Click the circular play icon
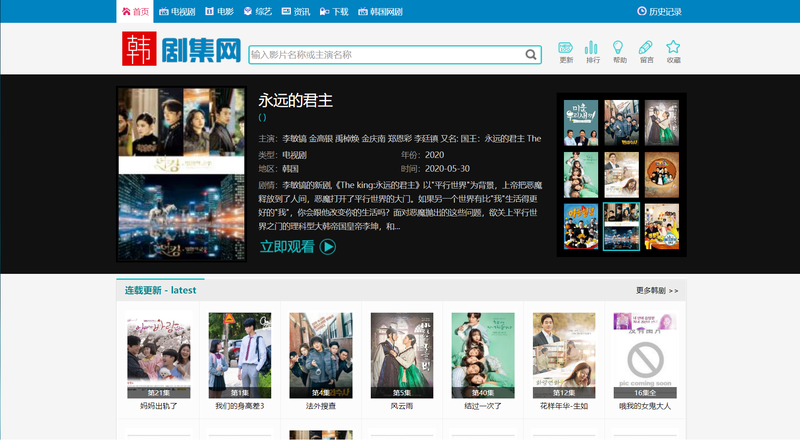The image size is (800, 440). pos(327,247)
